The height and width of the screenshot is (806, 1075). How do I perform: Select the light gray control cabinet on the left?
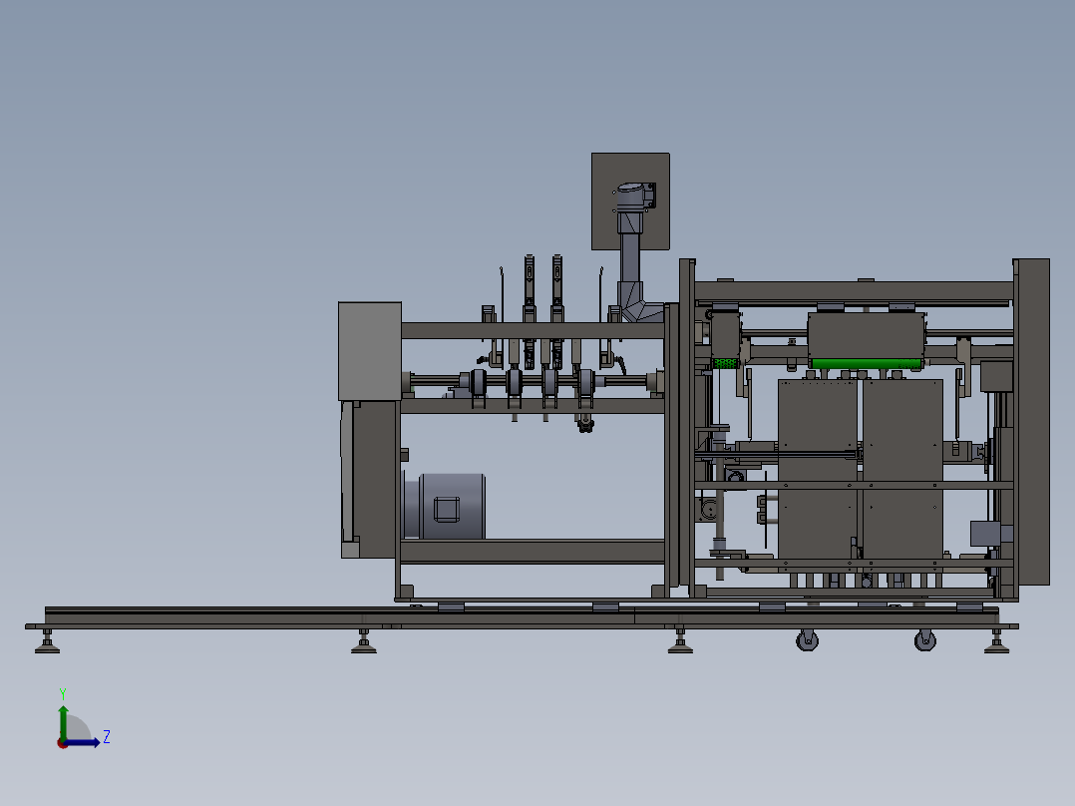coord(370,351)
